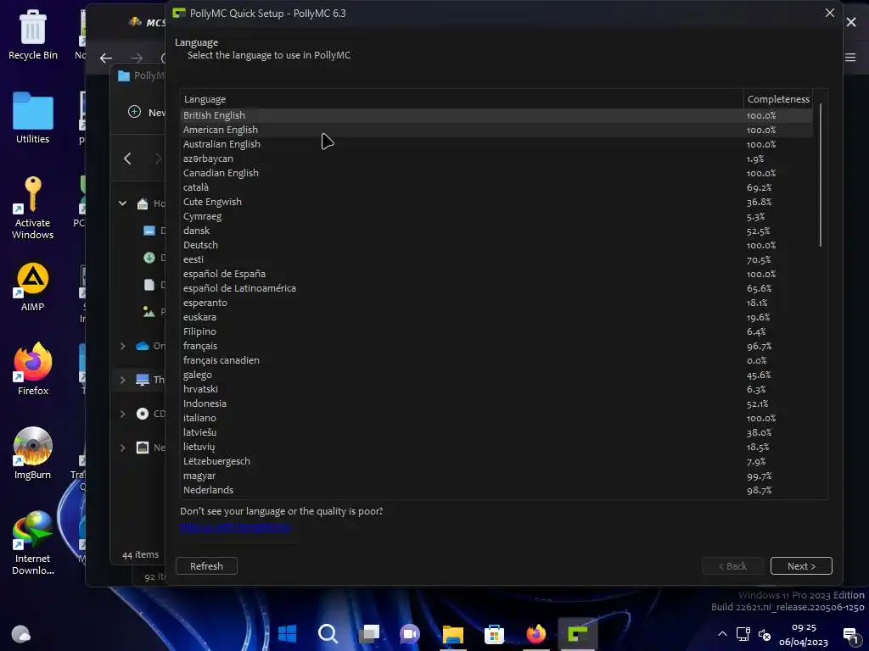Screen dimensions: 869x651
Task: Select Deutsch language
Action: coord(496,245)
